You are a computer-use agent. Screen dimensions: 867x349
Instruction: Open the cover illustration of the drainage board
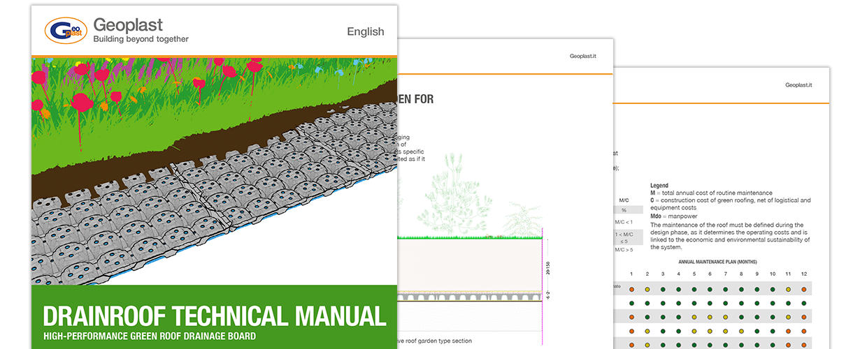pyautogui.click(x=214, y=171)
